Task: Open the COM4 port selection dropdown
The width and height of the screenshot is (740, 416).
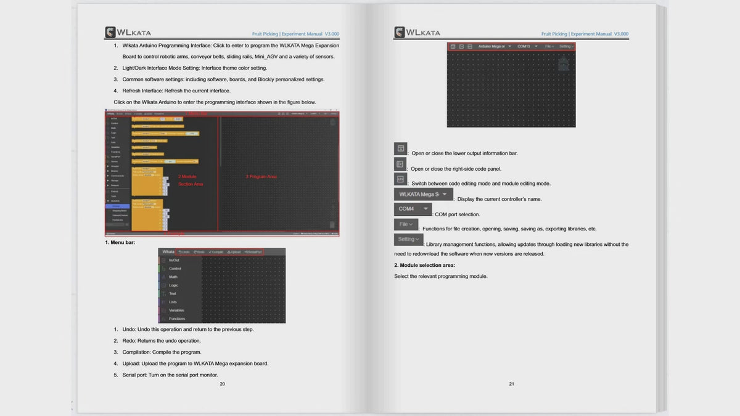Action: (x=413, y=209)
